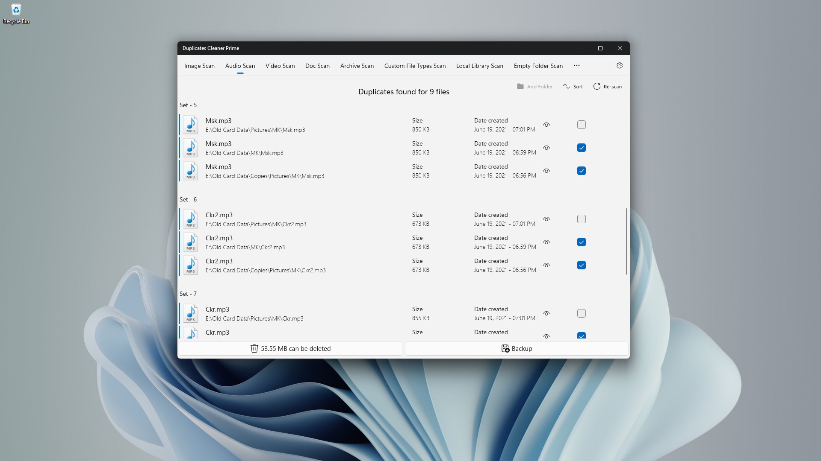This screenshot has width=821, height=461.
Task: Open the Recycle Bin on the desktop
Action: point(16,14)
